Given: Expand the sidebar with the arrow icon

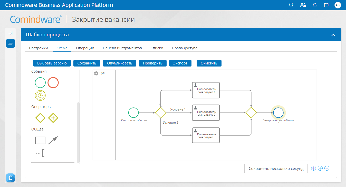Looking at the screenshot, I should point(11,33).
